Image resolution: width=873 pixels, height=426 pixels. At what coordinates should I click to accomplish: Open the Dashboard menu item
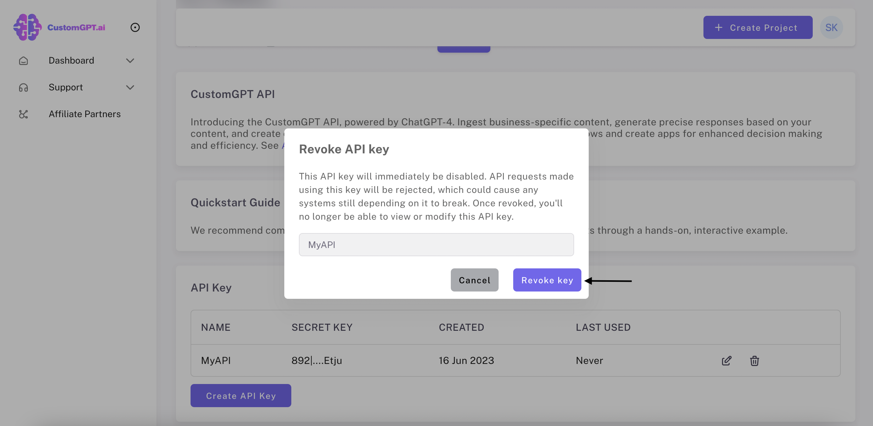click(x=71, y=61)
